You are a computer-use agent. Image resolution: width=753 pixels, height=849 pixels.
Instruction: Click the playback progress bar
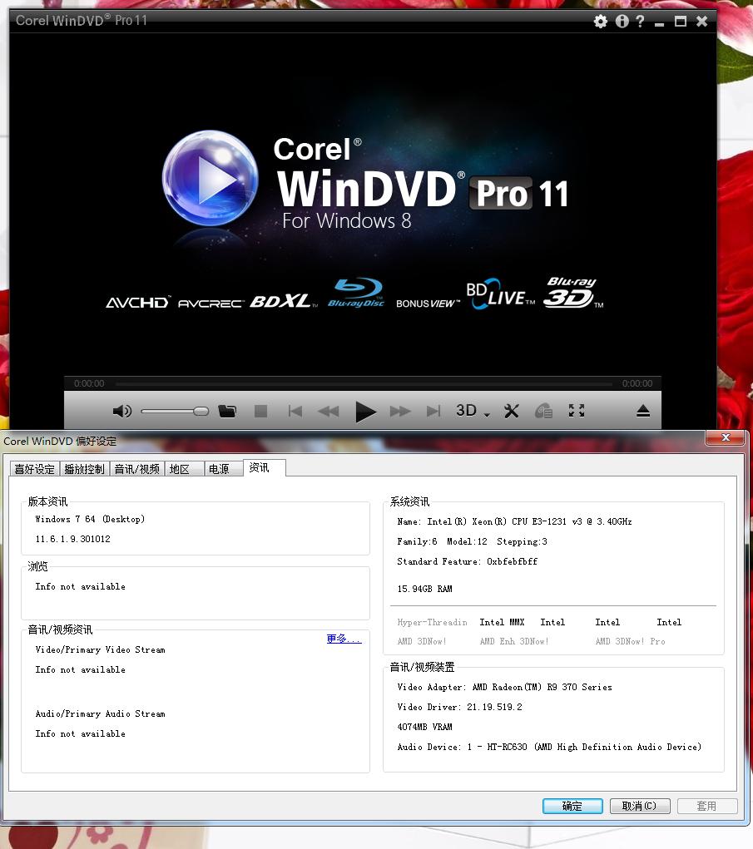click(x=363, y=384)
